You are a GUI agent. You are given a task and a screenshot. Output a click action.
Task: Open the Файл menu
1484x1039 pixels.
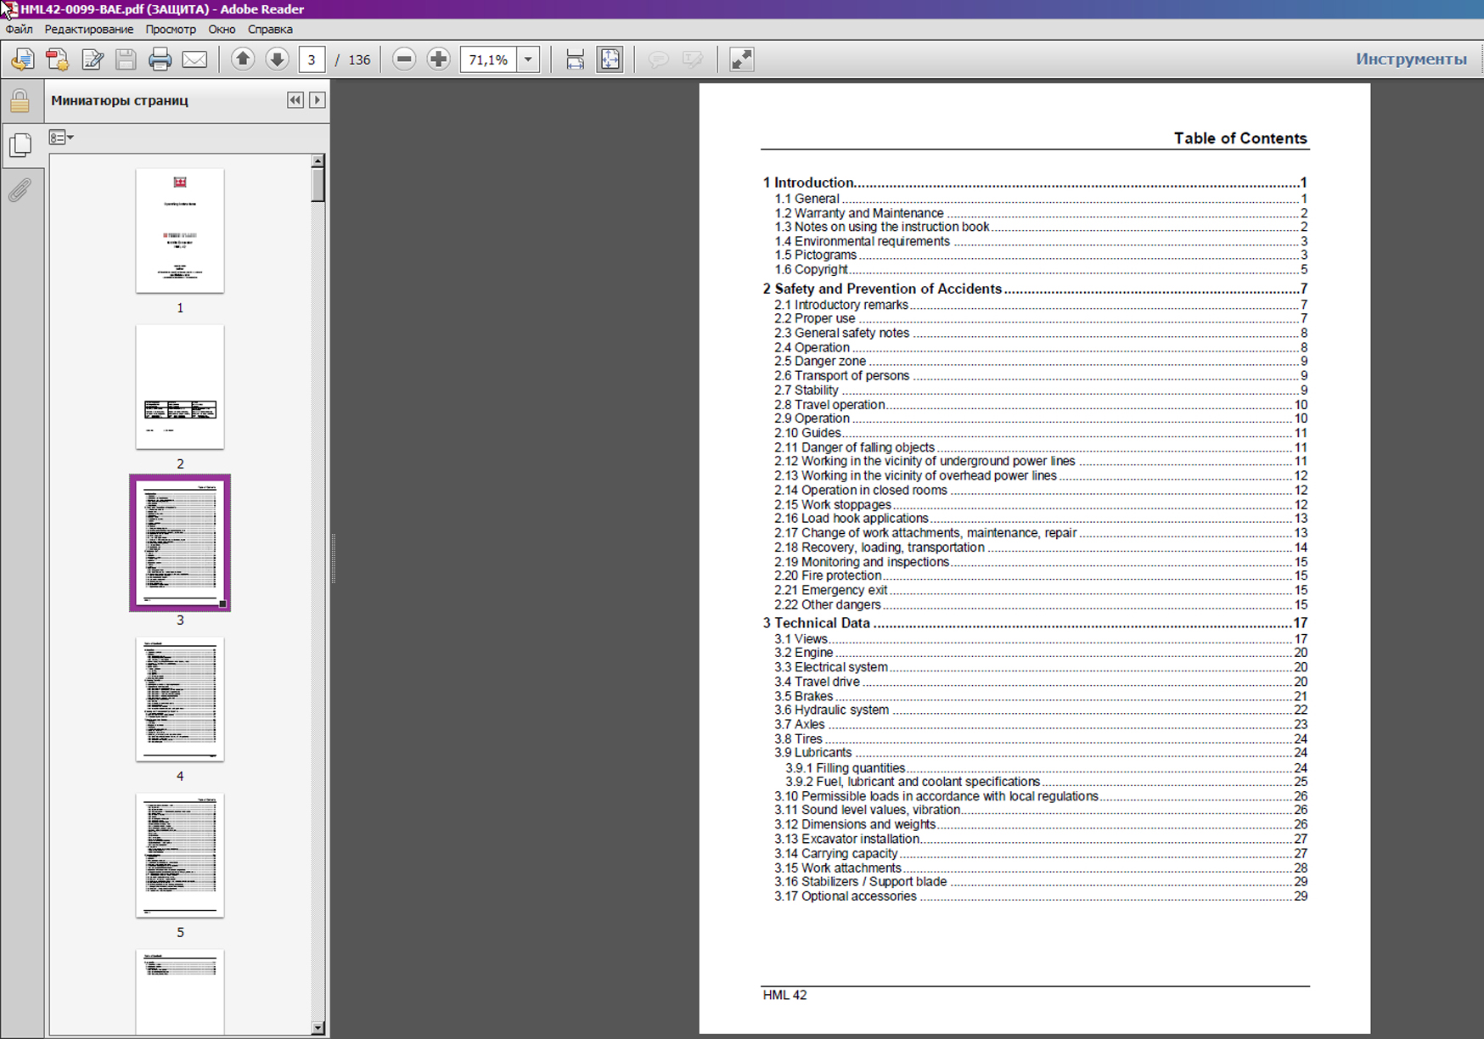19,29
